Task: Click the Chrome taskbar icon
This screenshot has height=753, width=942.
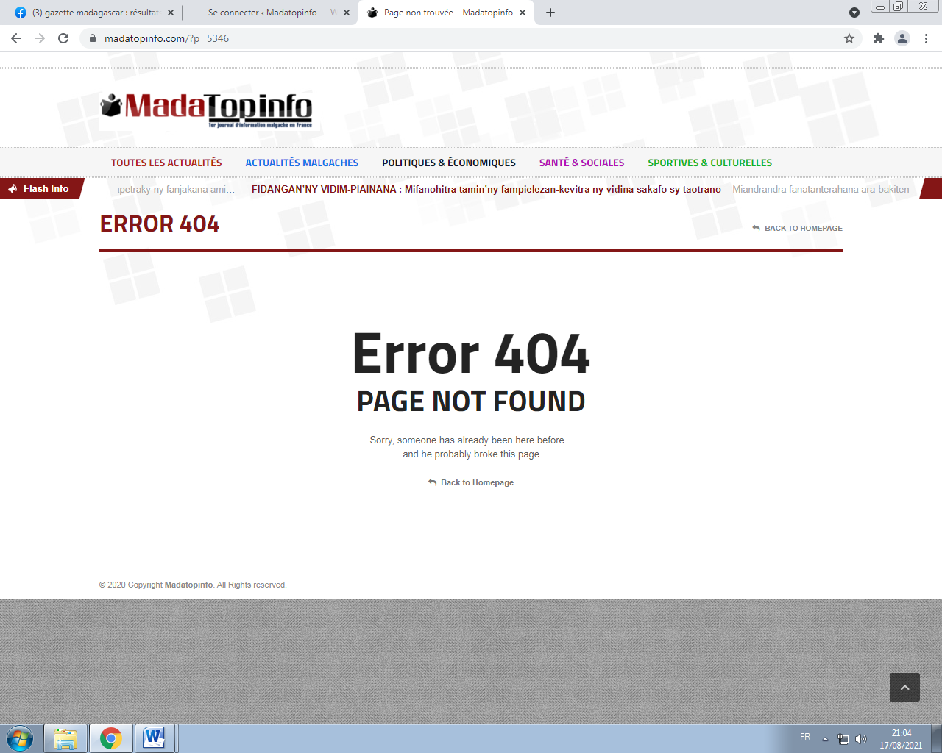Action: 111,738
